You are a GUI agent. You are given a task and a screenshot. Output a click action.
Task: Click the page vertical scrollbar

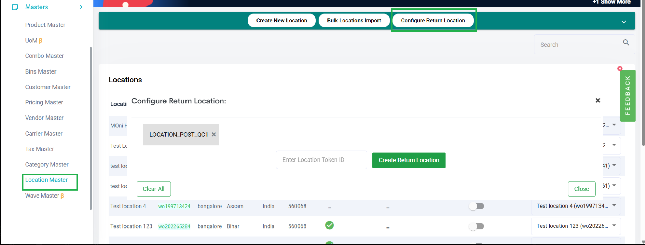click(643, 73)
